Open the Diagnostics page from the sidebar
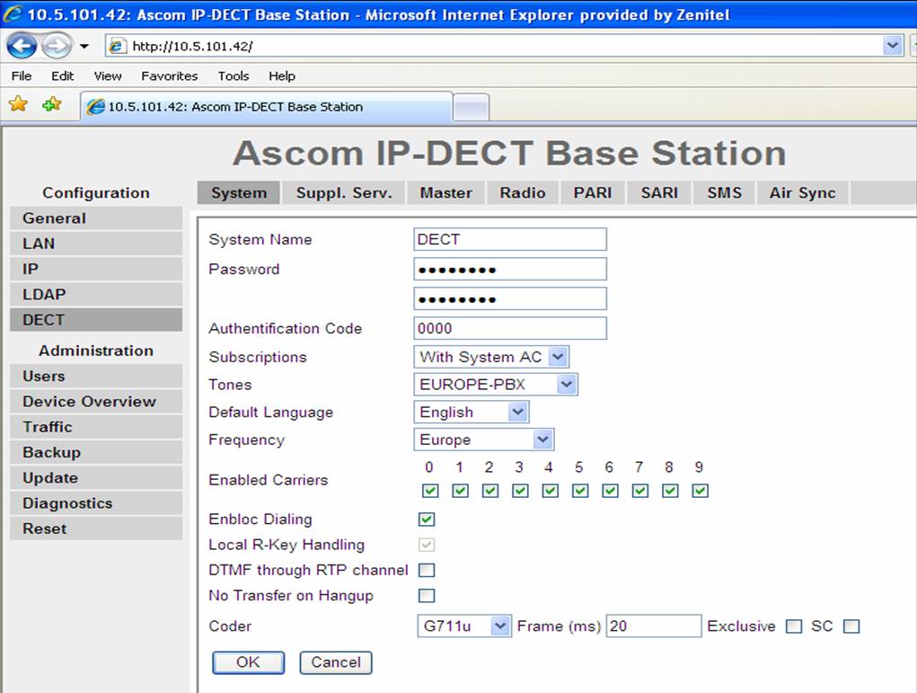This screenshot has width=917, height=693. (x=69, y=503)
